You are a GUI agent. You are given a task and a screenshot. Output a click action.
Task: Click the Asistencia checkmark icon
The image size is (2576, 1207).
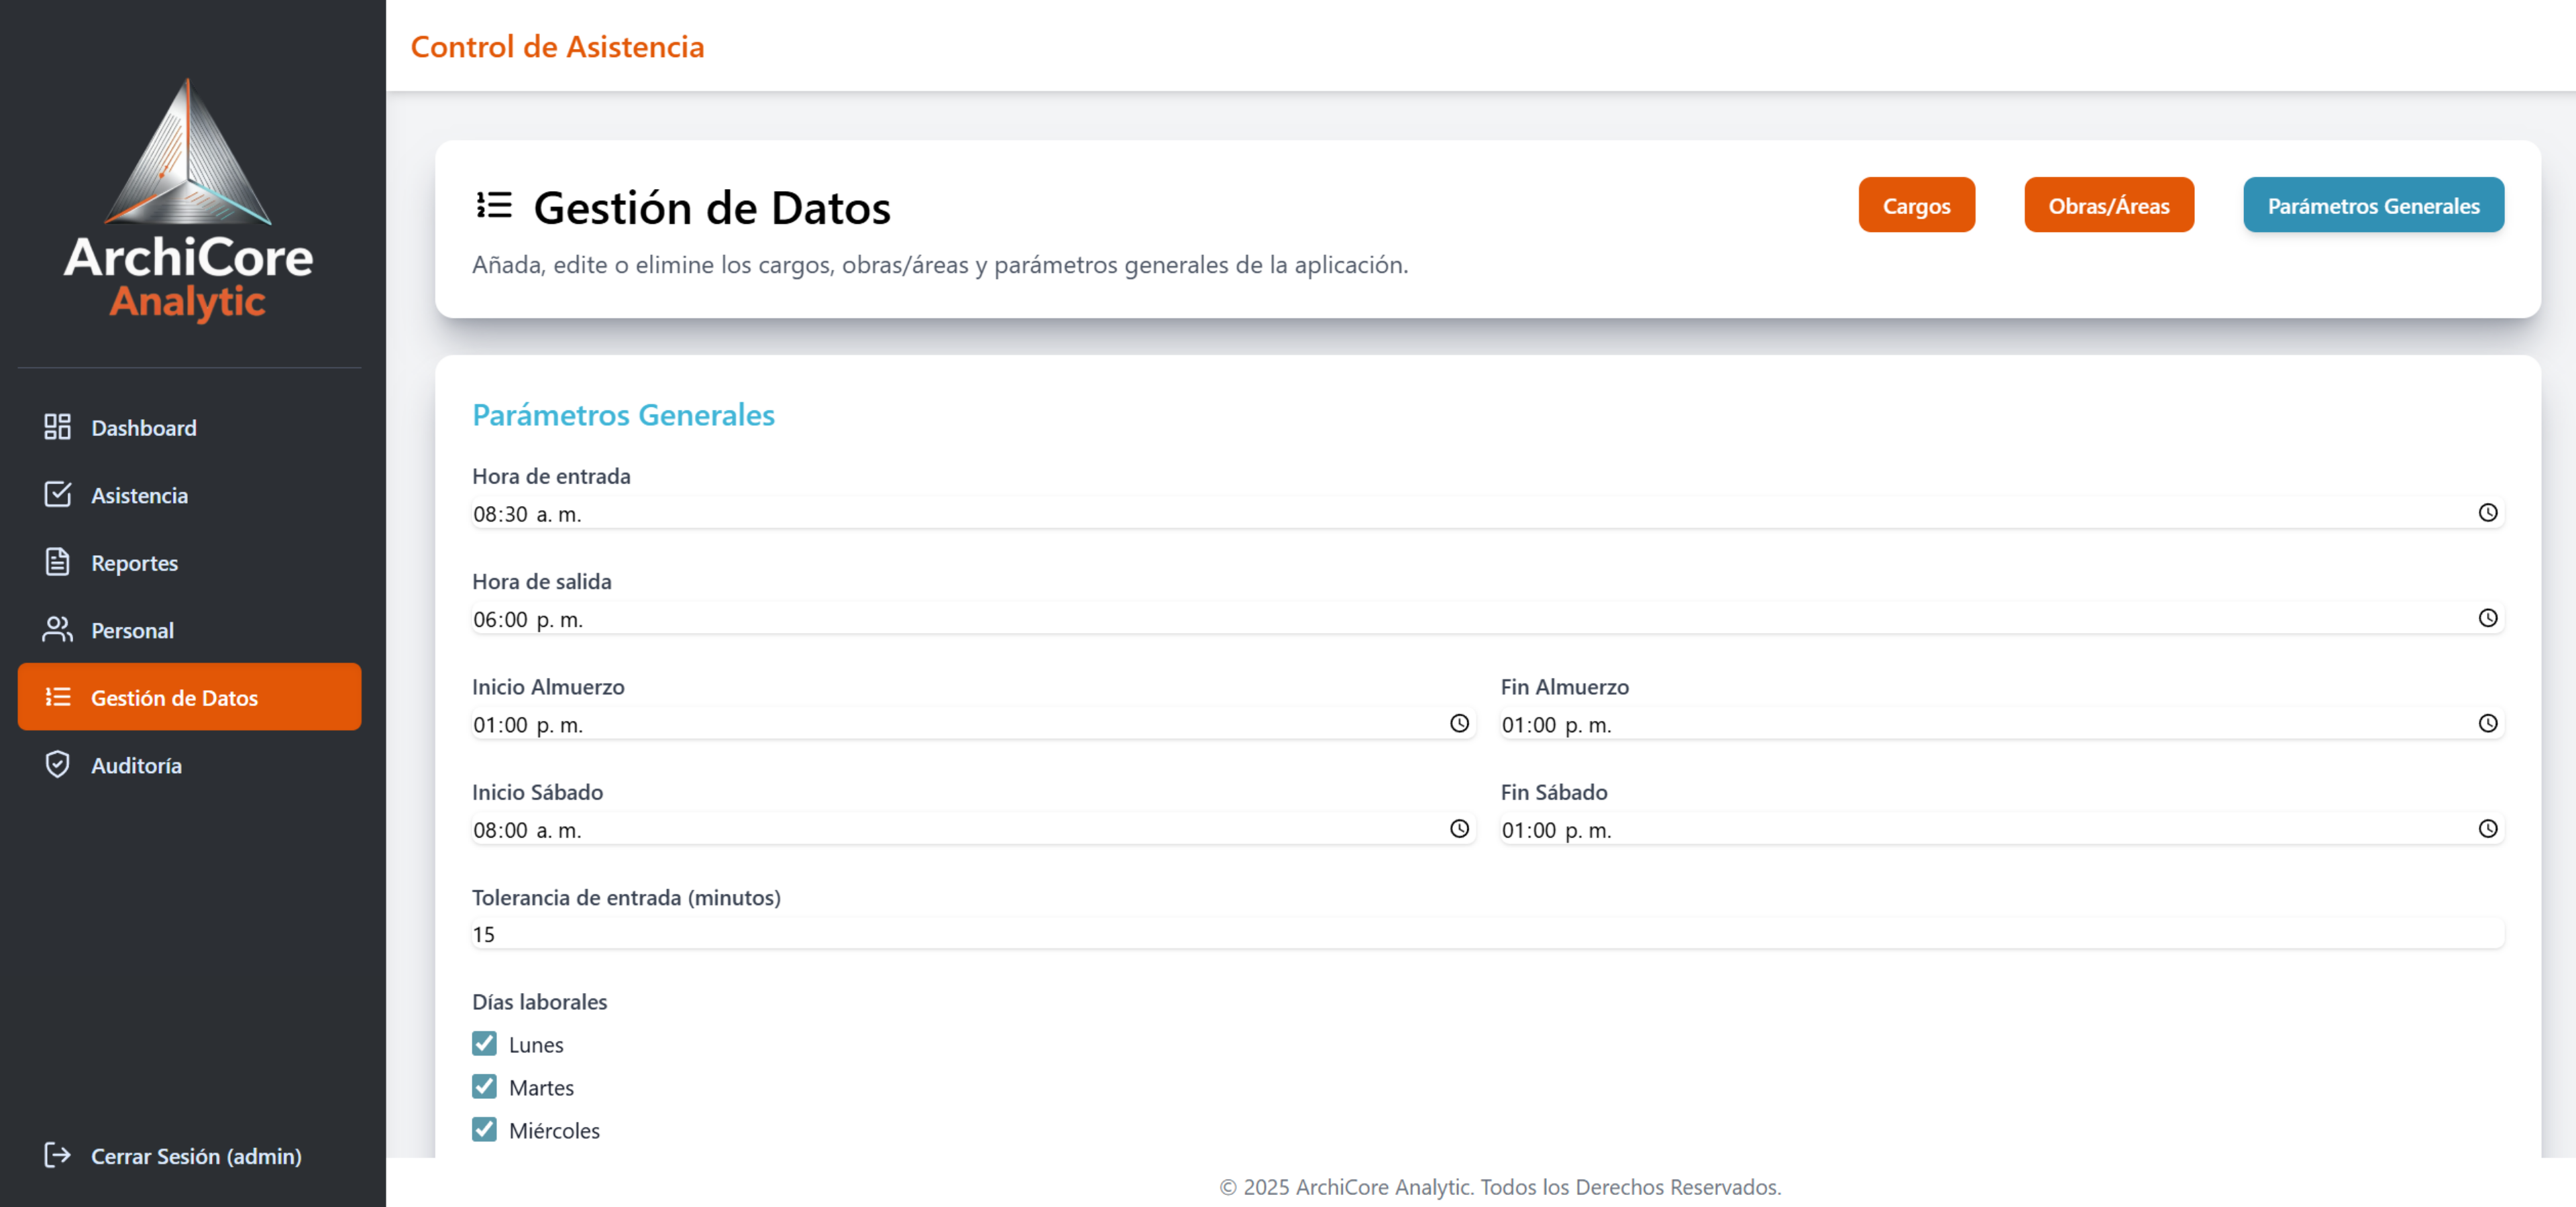pyautogui.click(x=57, y=495)
